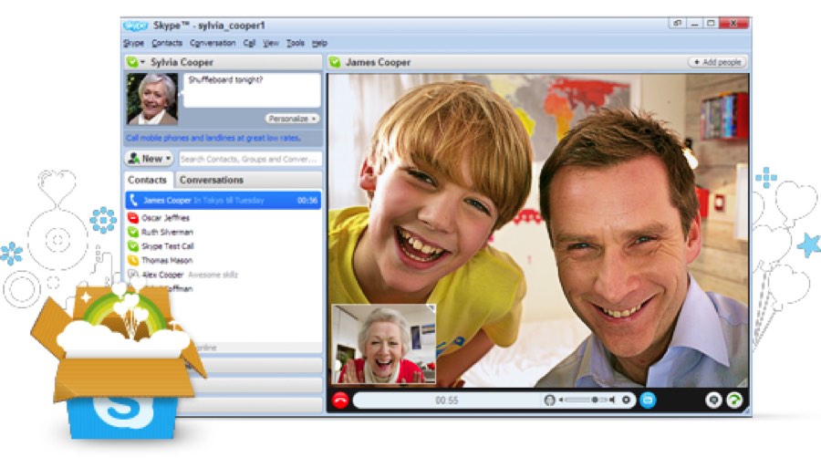Click the 'Shuffleboard tonight?' mood message box
This screenshot has width=821, height=468.
252,90
